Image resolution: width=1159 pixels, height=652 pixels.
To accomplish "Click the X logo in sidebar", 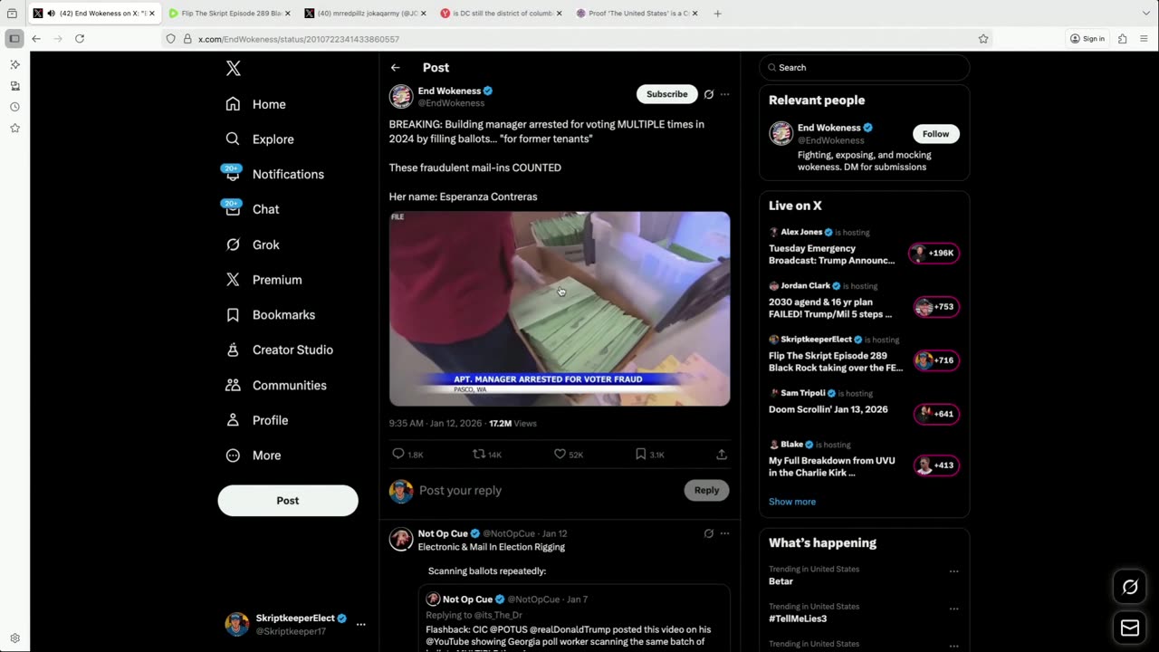I will click(233, 69).
